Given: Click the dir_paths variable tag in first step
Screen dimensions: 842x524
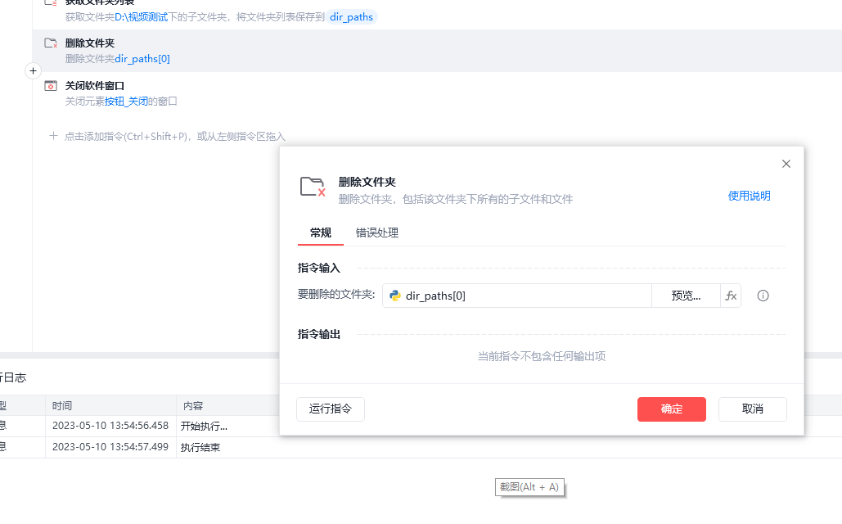Looking at the screenshot, I should pos(352,17).
